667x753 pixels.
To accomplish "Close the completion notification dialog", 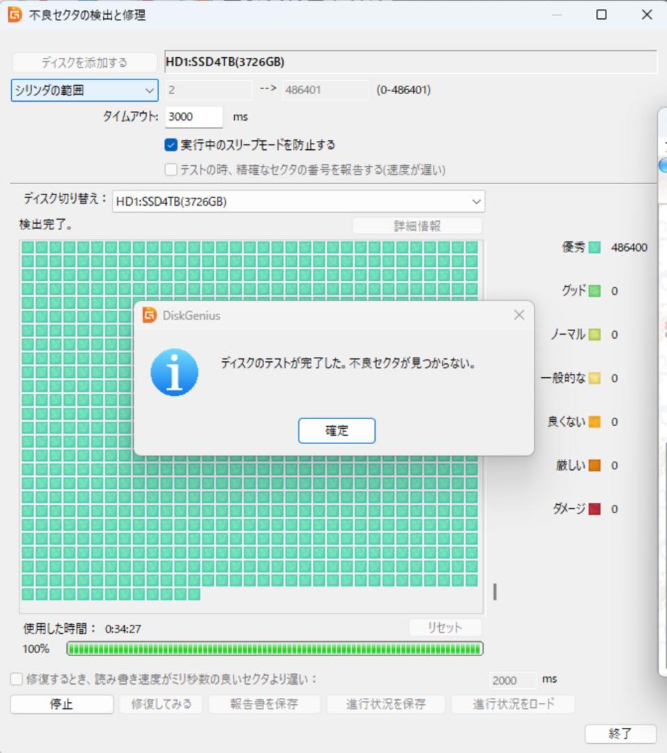I will pyautogui.click(x=519, y=315).
